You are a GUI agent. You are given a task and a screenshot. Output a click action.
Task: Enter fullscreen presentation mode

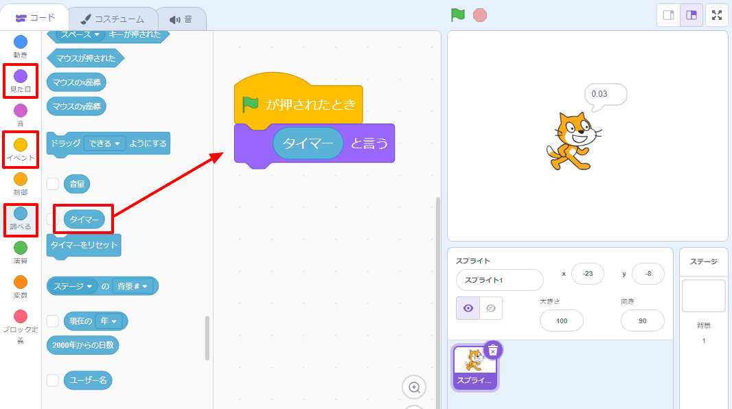tap(717, 14)
